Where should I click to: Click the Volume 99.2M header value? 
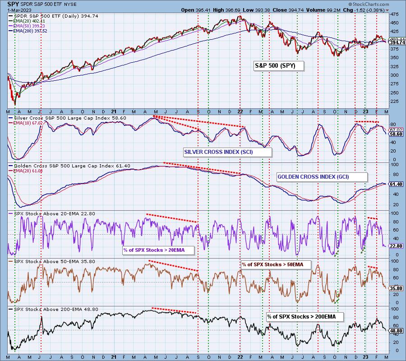323,10
